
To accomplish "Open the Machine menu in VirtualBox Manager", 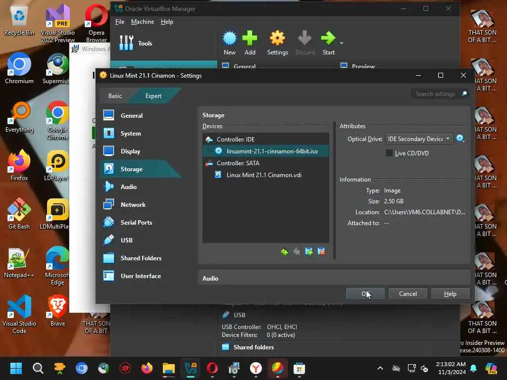I will pyautogui.click(x=142, y=22).
